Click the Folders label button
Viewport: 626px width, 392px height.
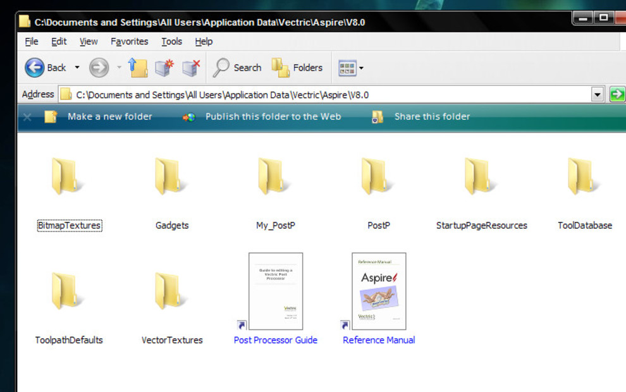pos(307,68)
